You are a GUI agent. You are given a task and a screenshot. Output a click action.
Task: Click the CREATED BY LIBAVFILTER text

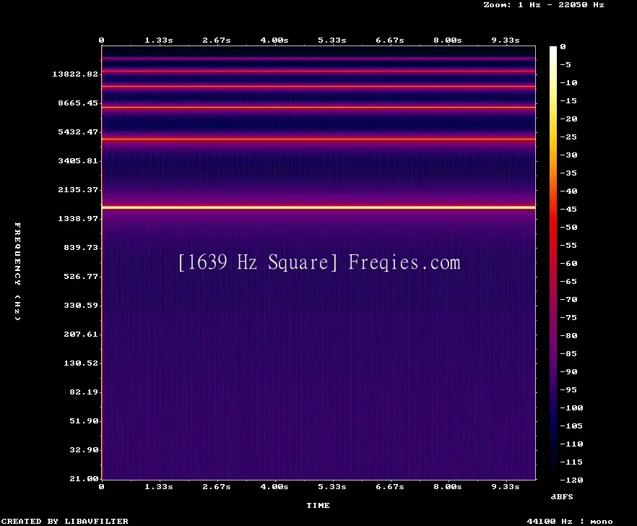(64, 521)
